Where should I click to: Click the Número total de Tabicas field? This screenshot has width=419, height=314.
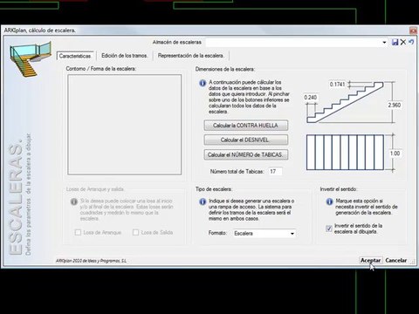tap(275, 172)
